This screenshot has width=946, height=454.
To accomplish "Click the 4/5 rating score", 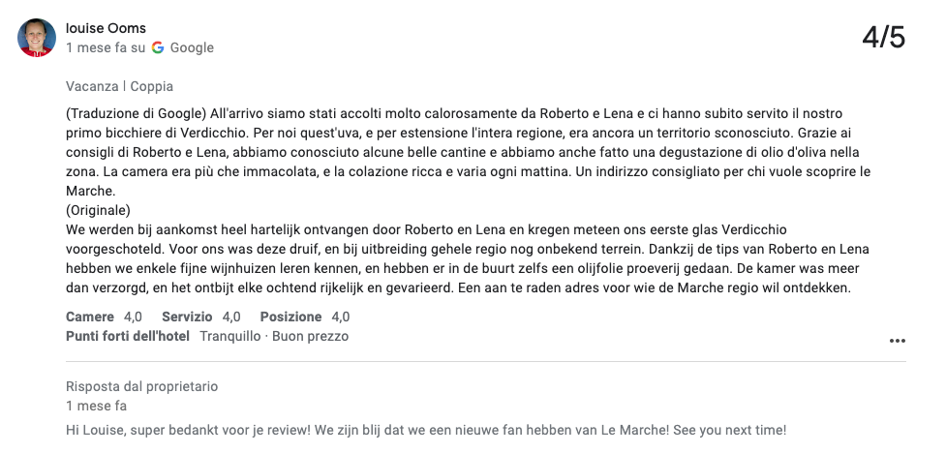I will pyautogui.click(x=883, y=38).
